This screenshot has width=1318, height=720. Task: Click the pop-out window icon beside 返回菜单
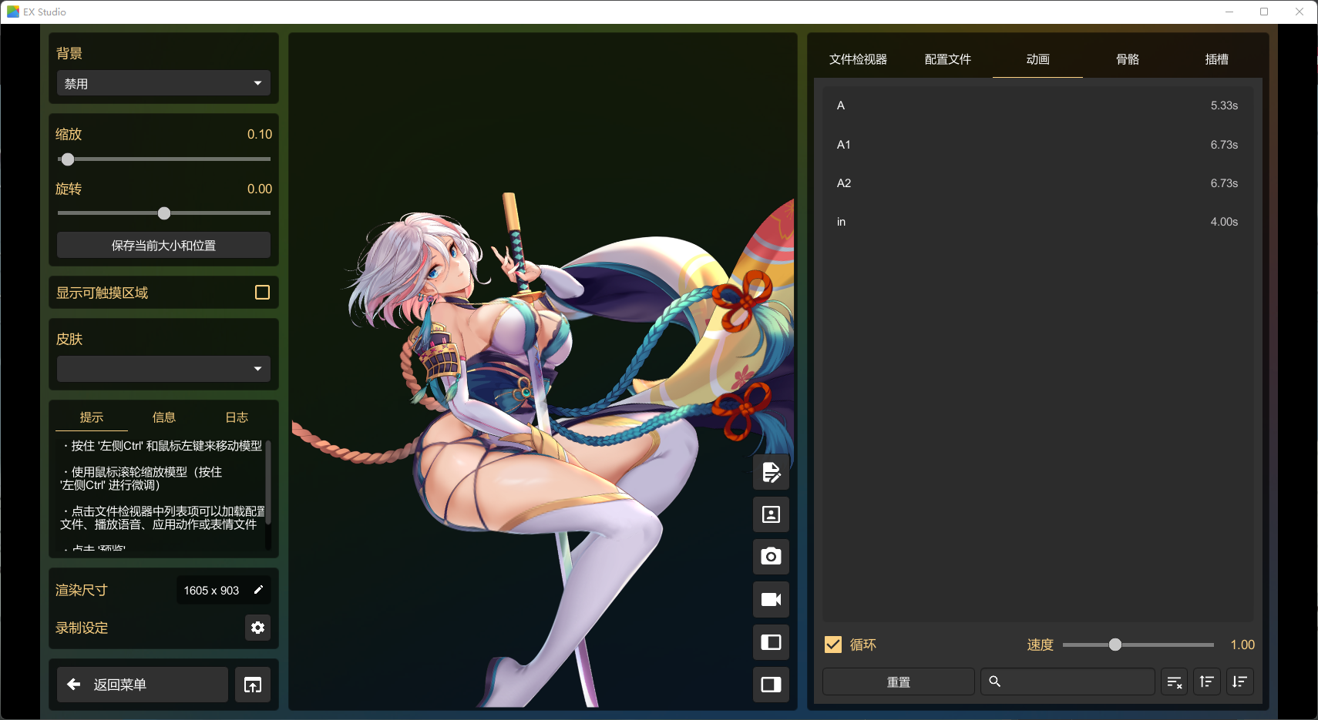(253, 685)
